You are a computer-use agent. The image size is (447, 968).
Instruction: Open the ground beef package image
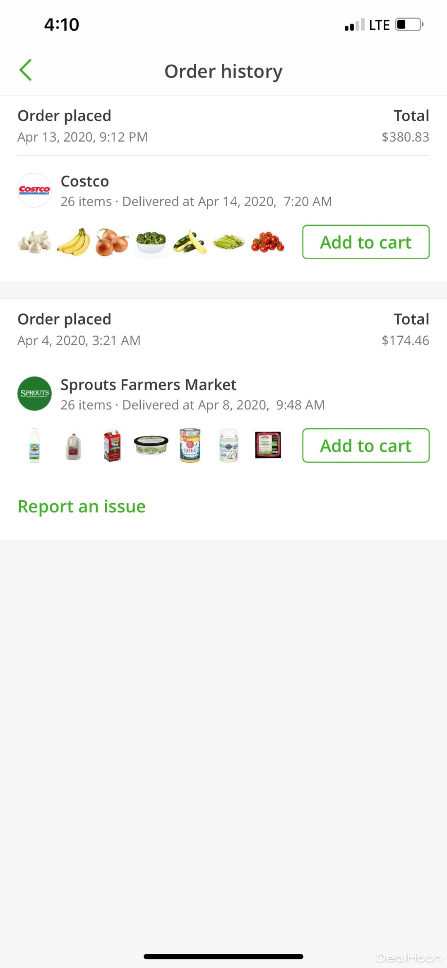click(x=268, y=445)
